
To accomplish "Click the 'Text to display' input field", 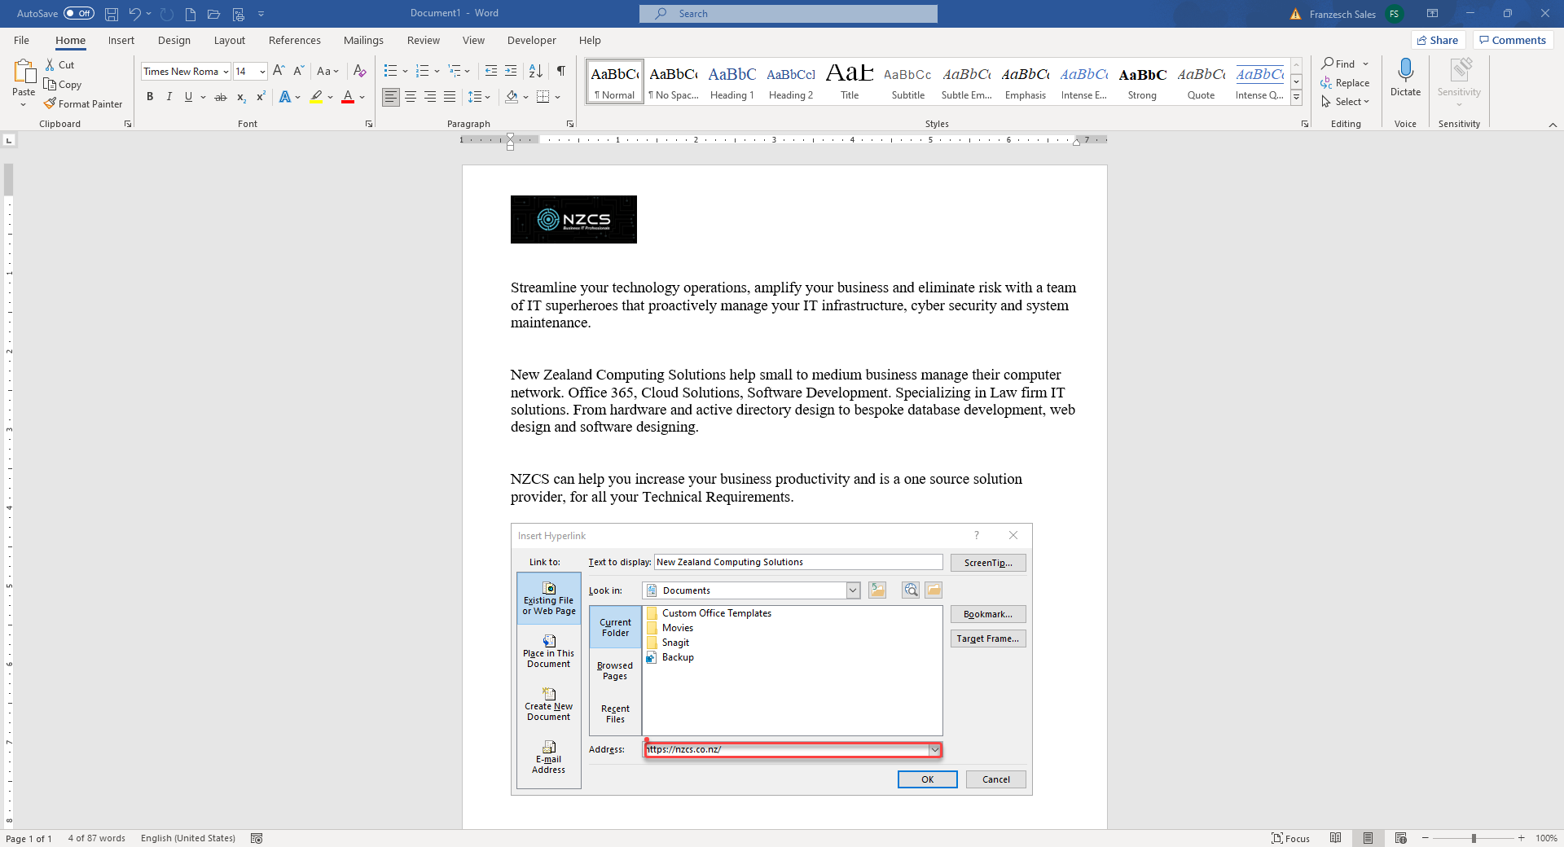I will pyautogui.click(x=798, y=562).
